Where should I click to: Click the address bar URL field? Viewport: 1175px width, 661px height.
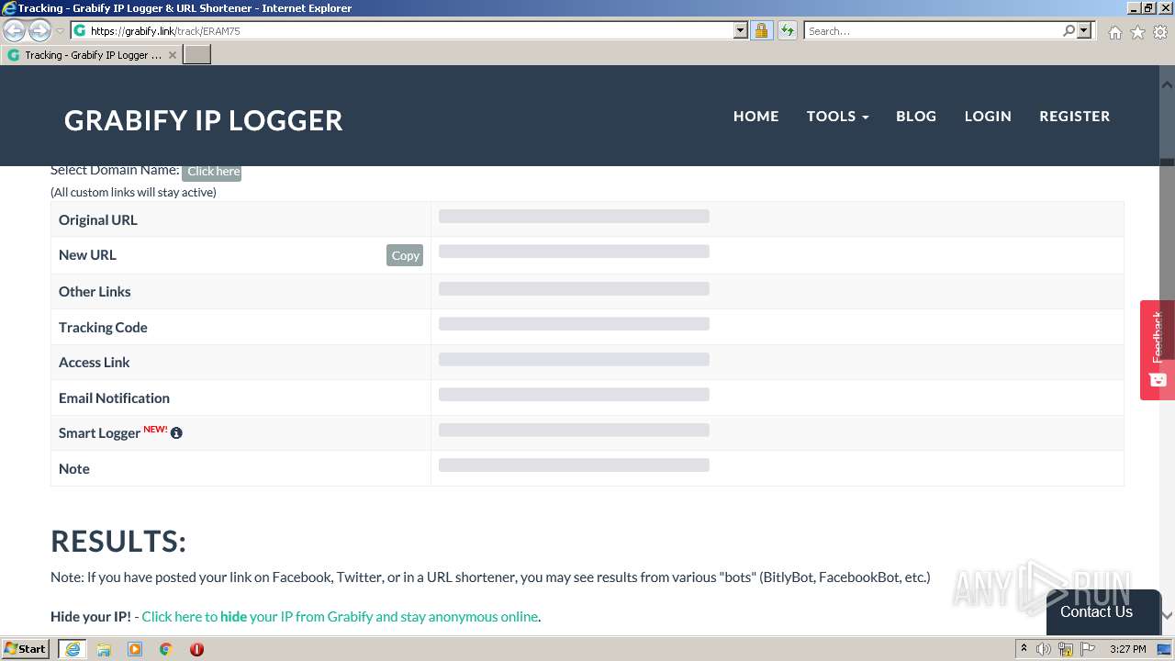pos(404,30)
